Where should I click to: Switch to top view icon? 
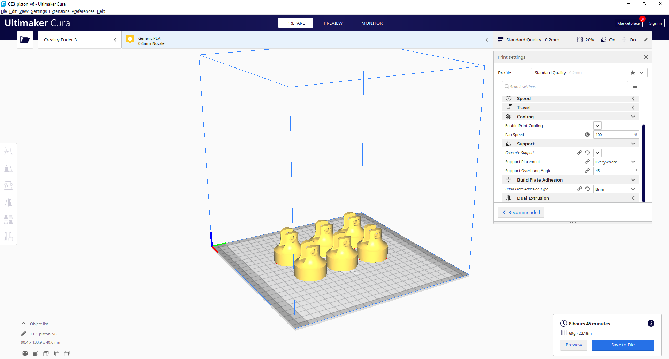[46, 353]
